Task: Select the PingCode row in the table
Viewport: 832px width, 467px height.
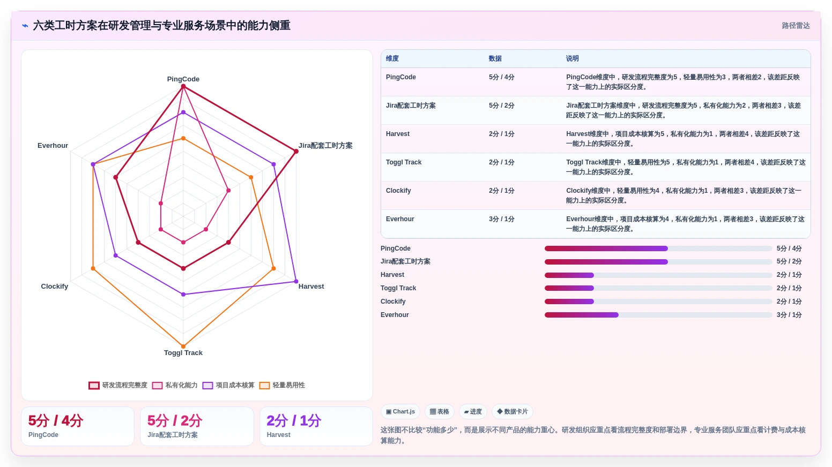Action: pos(596,82)
